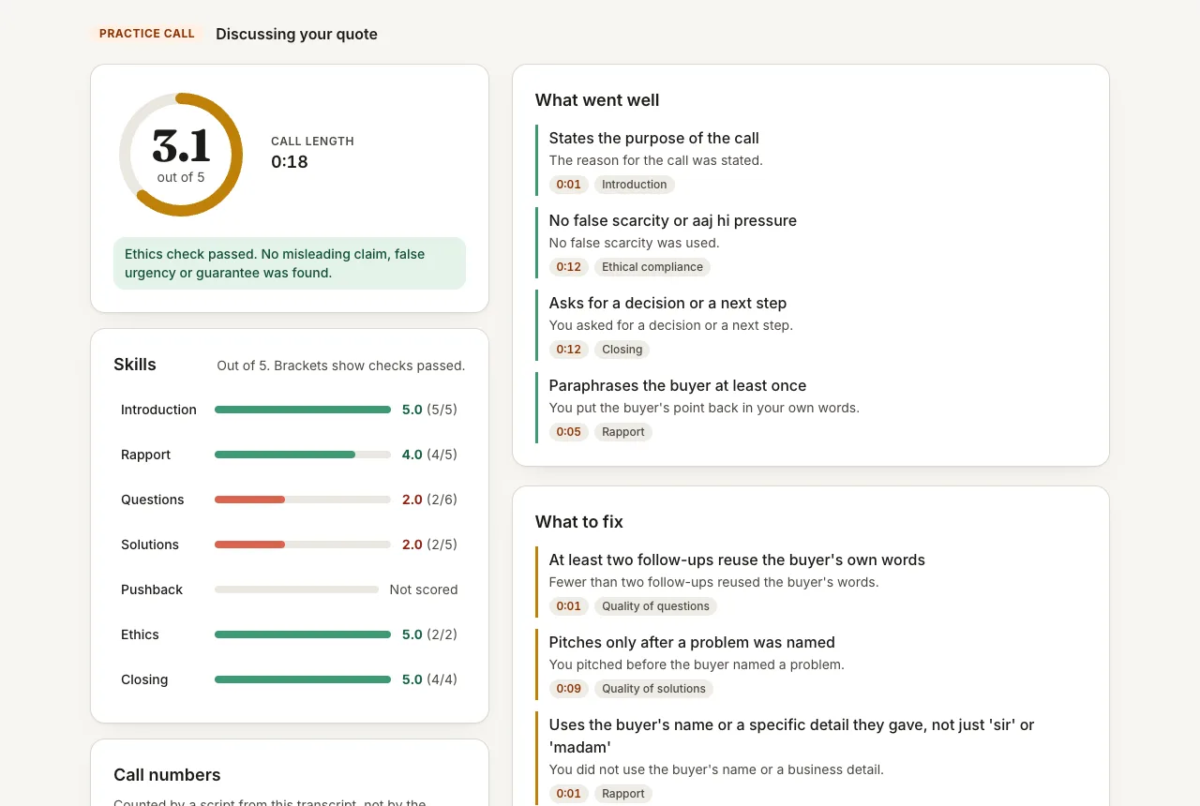Click the 0:09 timestamp beside Quality of solutions

(x=568, y=689)
